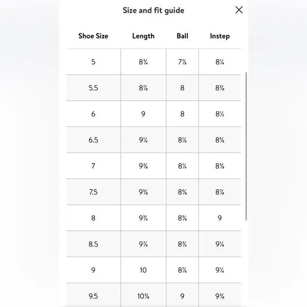Click the length value 9¼ for size 6.5

pyautogui.click(x=143, y=140)
